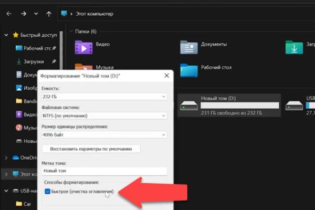Expand the OneDrive tree node

[6, 157]
